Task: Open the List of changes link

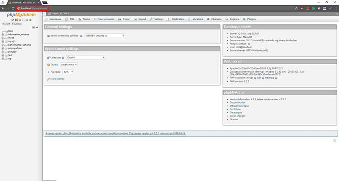Action: point(237,116)
